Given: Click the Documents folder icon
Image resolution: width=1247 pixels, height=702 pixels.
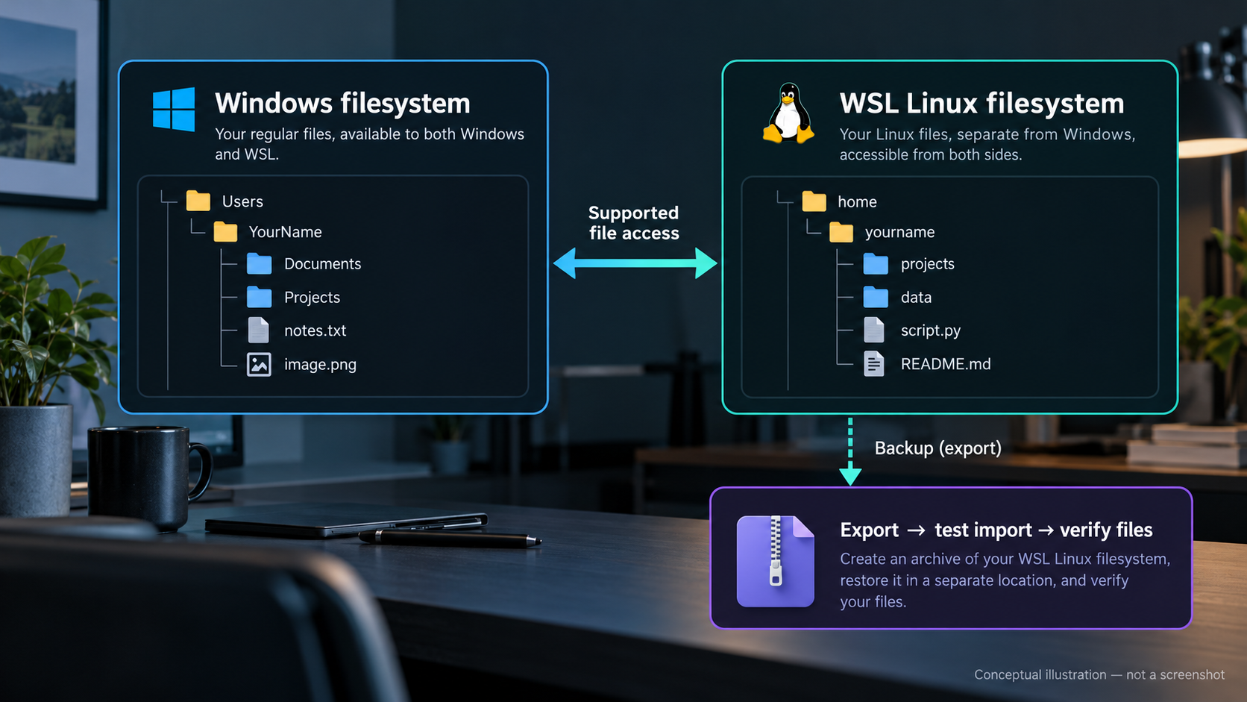Looking at the screenshot, I should (260, 264).
